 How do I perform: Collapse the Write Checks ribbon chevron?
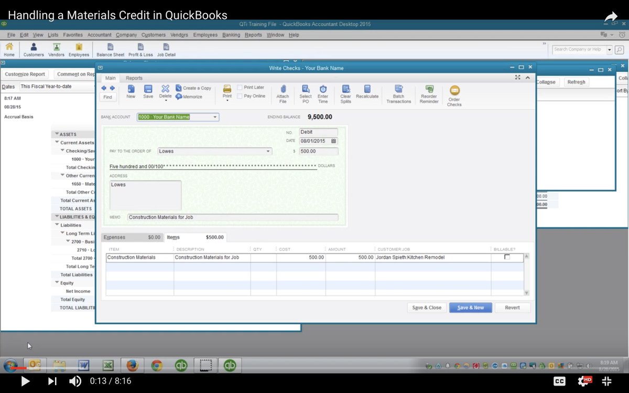[527, 78]
